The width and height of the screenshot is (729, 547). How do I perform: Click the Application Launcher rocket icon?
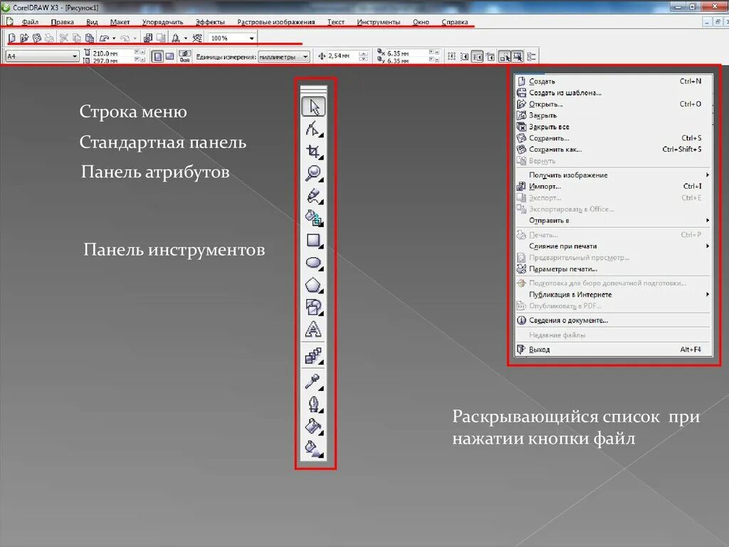tap(176, 38)
